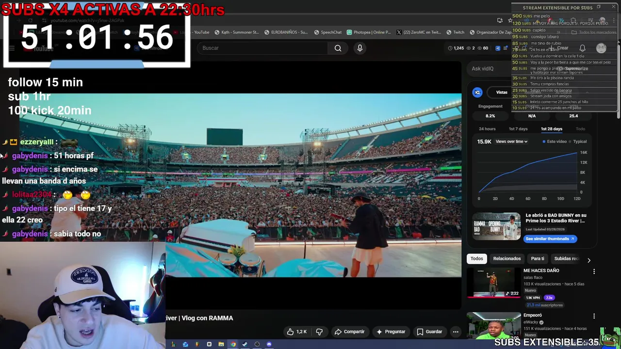This screenshot has height=349, width=621.
Task: Open YouTube notifications bell
Action: click(582, 48)
